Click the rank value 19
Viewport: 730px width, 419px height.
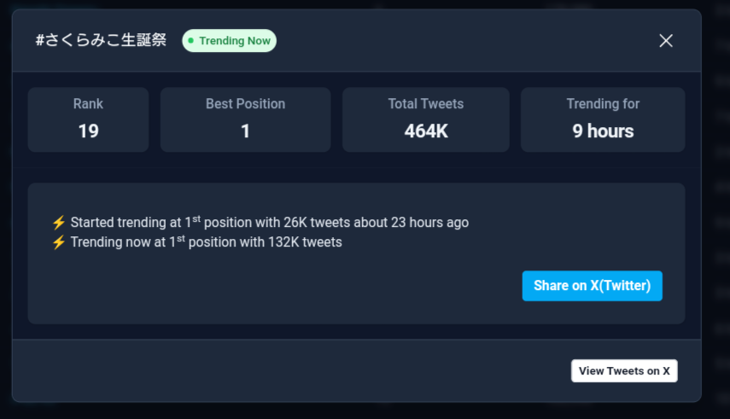[88, 131]
